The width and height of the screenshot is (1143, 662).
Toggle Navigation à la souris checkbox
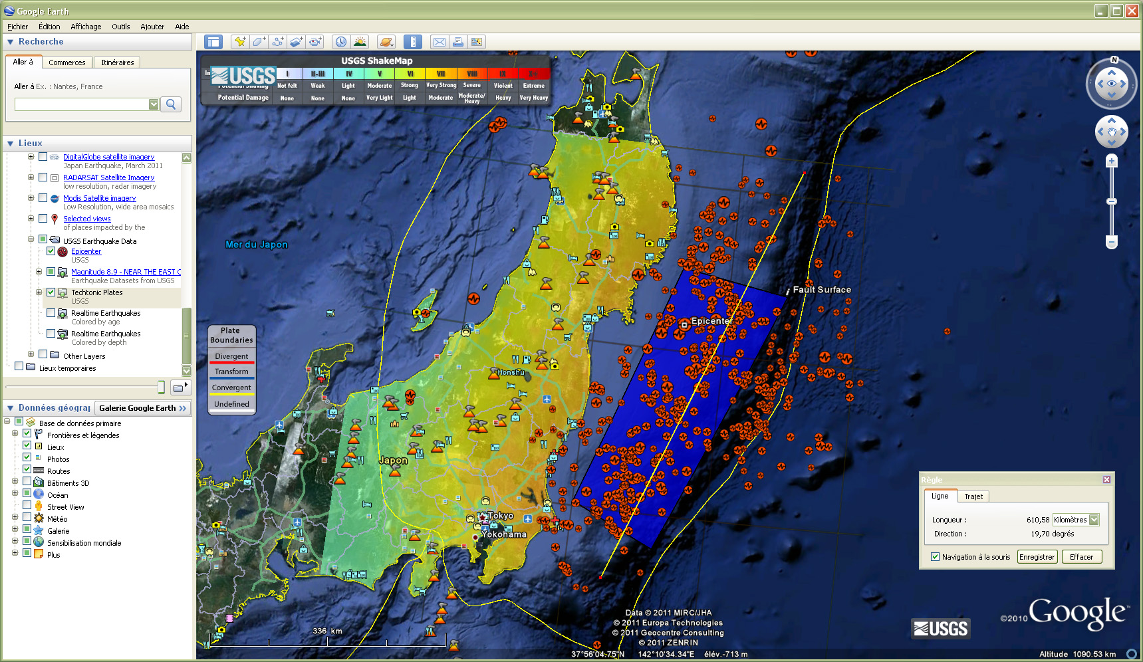click(936, 557)
